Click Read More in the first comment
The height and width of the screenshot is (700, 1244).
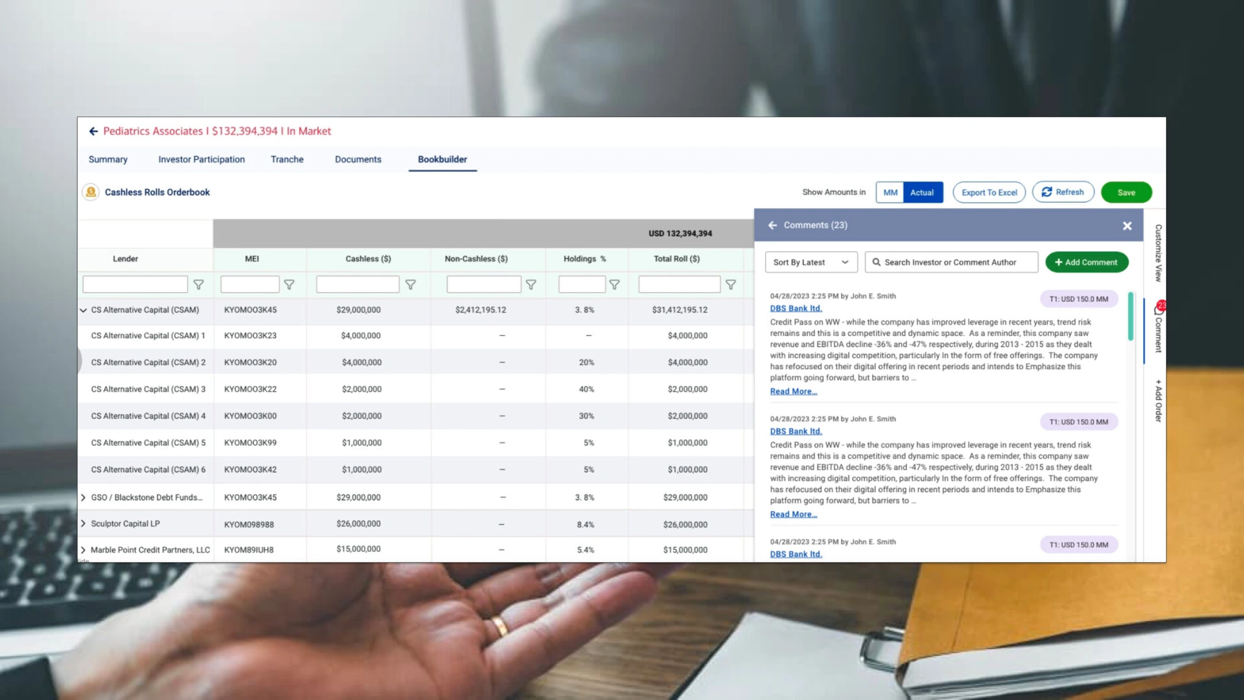(x=794, y=392)
